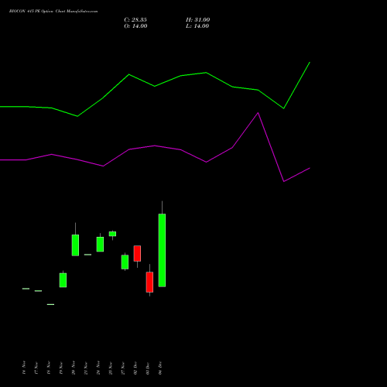This screenshot has width=387, height=387.
Task: Click the small green candlestick for 25 Nov
Action: click(x=112, y=234)
